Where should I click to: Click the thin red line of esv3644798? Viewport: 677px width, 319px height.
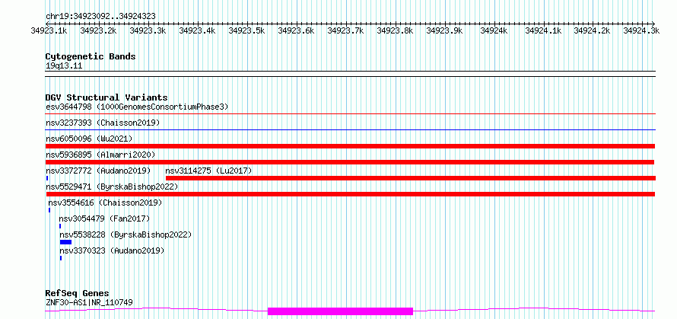click(x=351, y=114)
